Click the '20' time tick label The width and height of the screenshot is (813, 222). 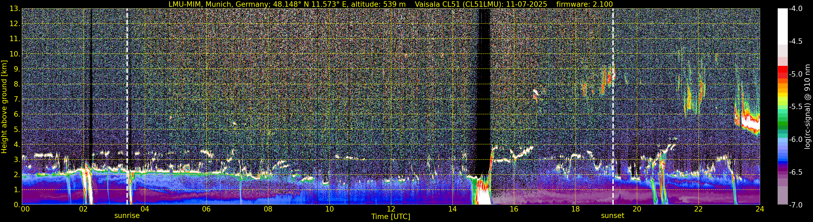pyautogui.click(x=637, y=209)
